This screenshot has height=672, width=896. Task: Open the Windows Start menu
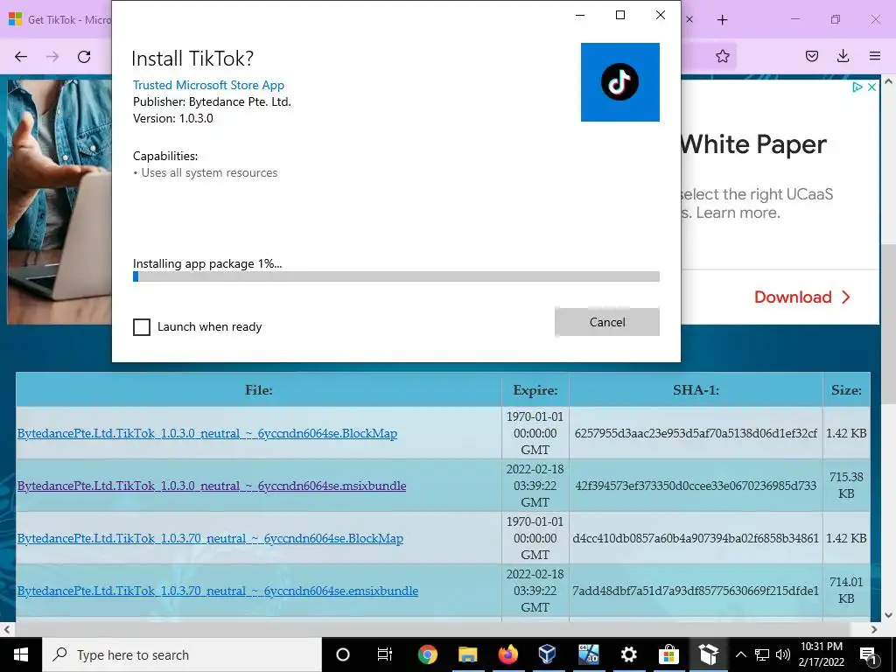21,654
